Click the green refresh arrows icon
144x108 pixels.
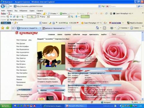coord(103,6)
